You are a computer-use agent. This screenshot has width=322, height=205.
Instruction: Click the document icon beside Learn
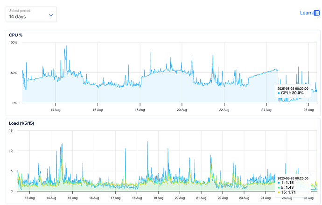pos(317,13)
